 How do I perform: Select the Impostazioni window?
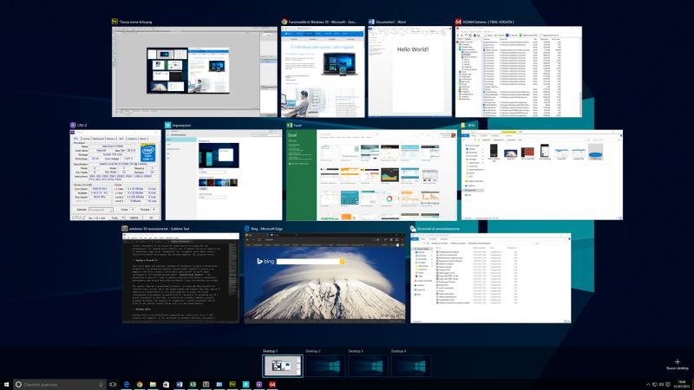(224, 175)
